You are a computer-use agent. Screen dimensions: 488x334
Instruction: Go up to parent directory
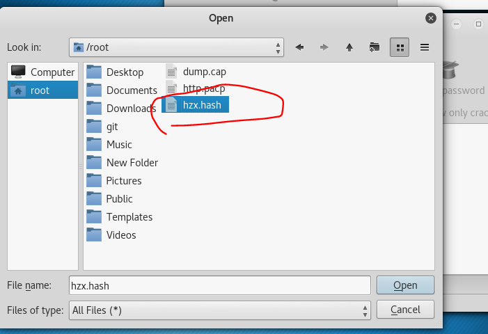click(x=349, y=47)
